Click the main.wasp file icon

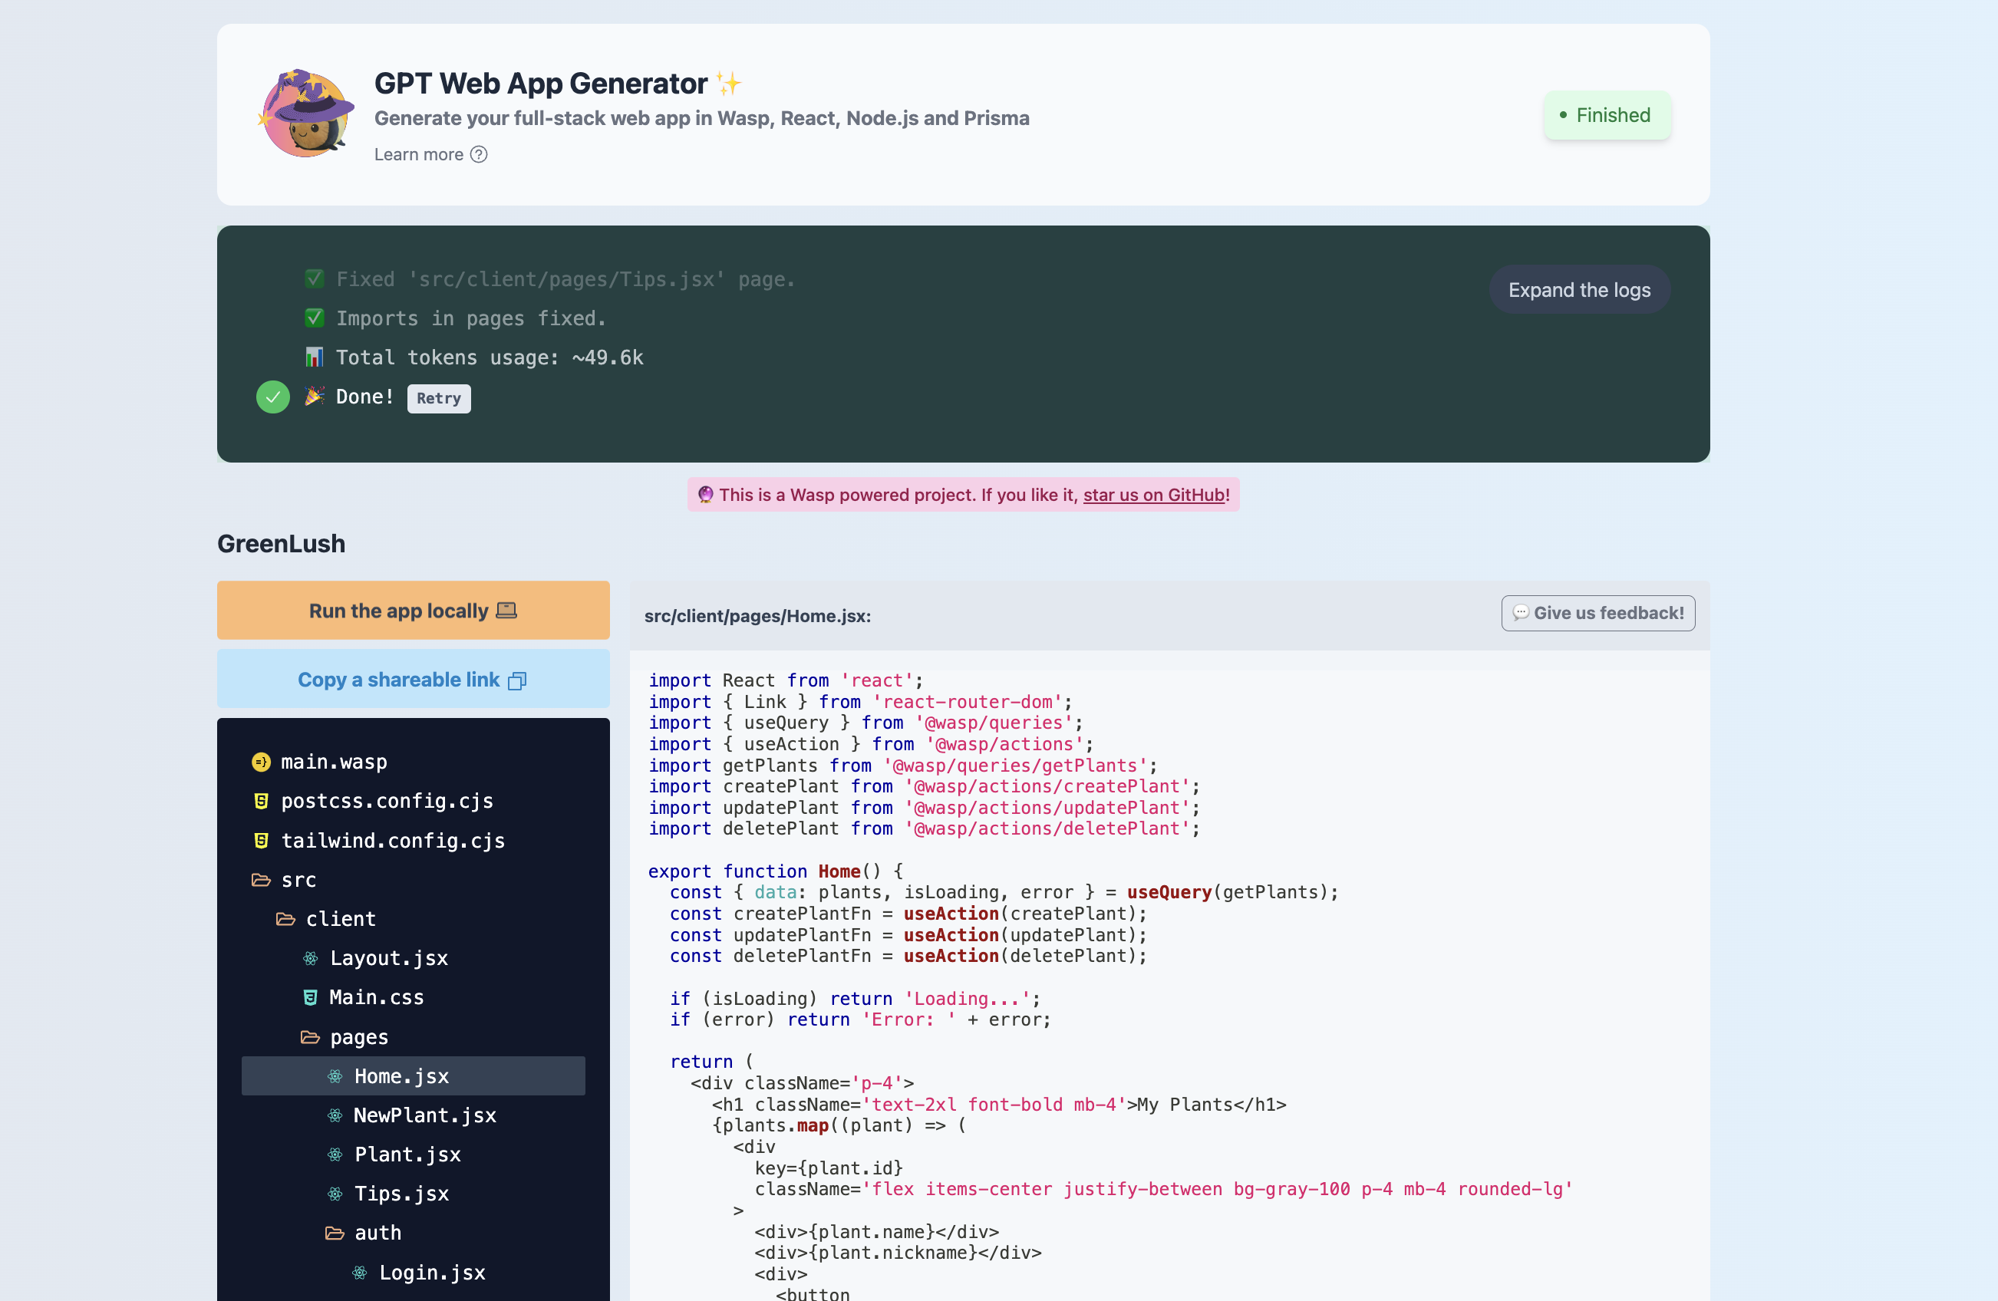click(261, 762)
